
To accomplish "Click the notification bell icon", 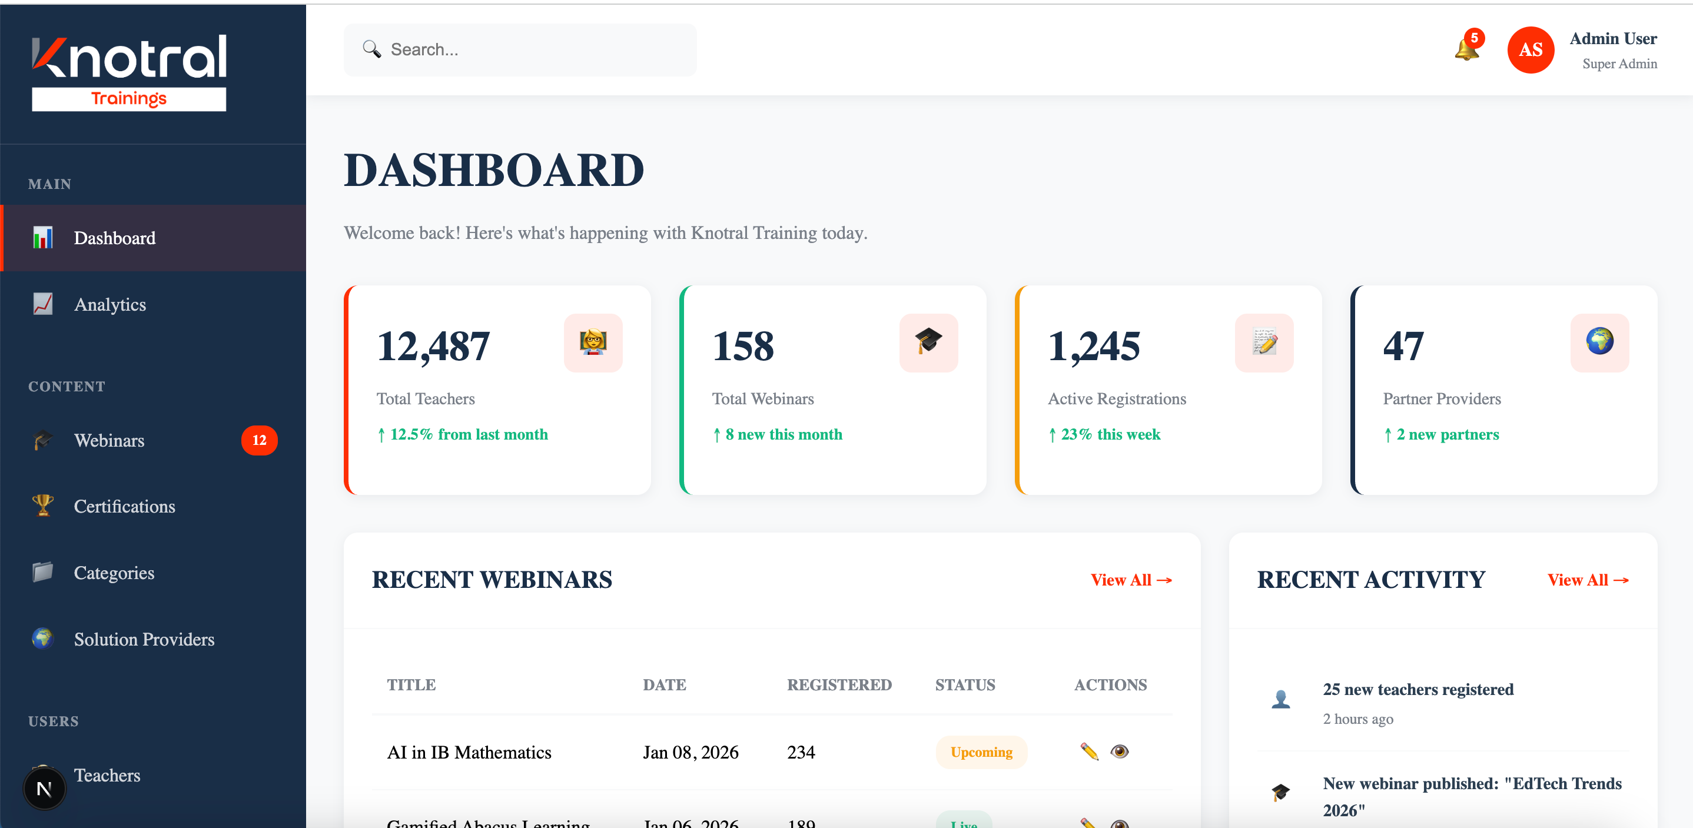I will [1466, 49].
